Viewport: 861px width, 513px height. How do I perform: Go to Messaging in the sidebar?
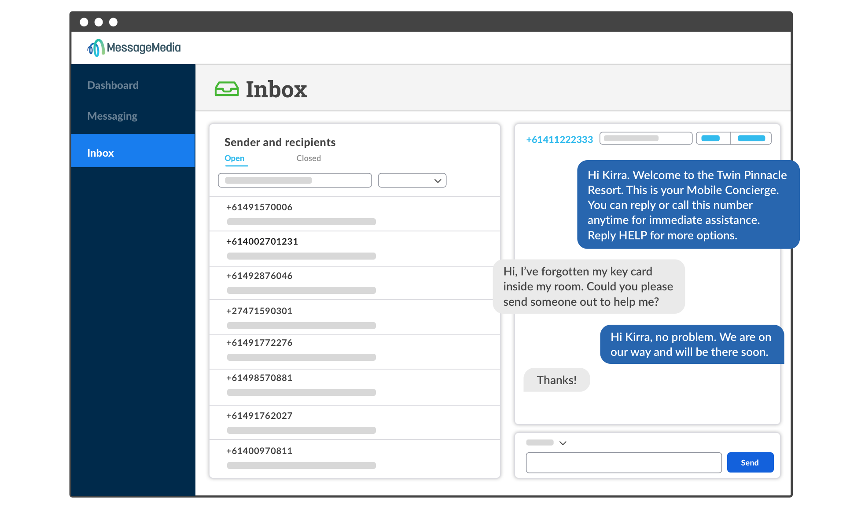click(112, 116)
